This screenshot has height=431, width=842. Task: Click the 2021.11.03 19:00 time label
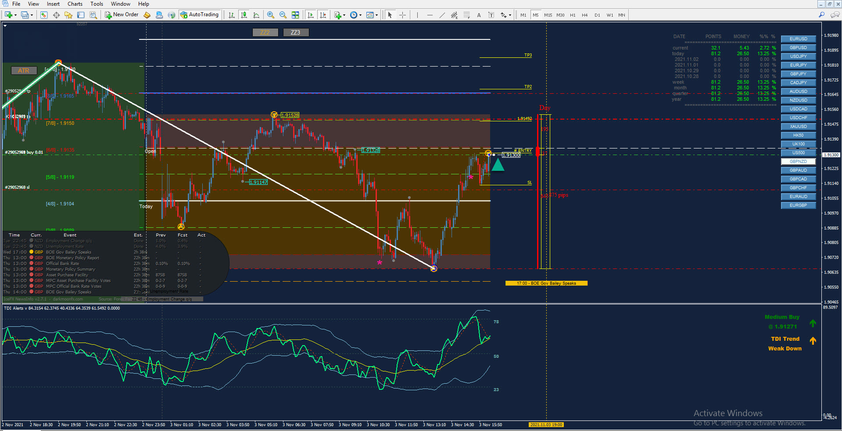[x=546, y=425]
